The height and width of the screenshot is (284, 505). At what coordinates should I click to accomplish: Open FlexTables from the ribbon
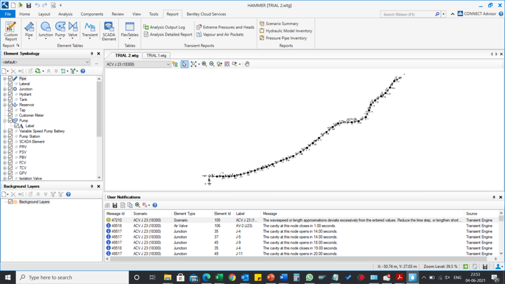pyautogui.click(x=130, y=30)
